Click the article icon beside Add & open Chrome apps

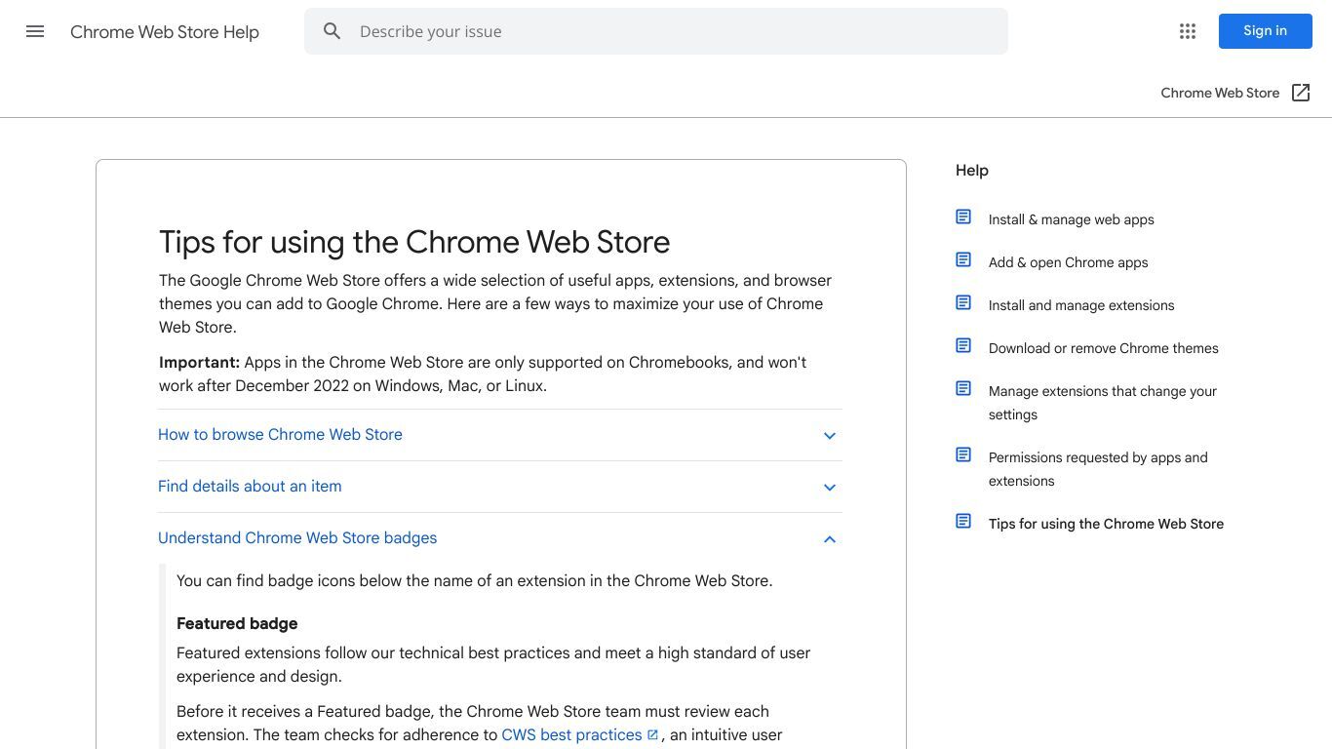pos(963,259)
